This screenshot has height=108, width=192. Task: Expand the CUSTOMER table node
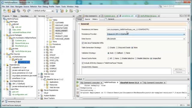(50, 23)
